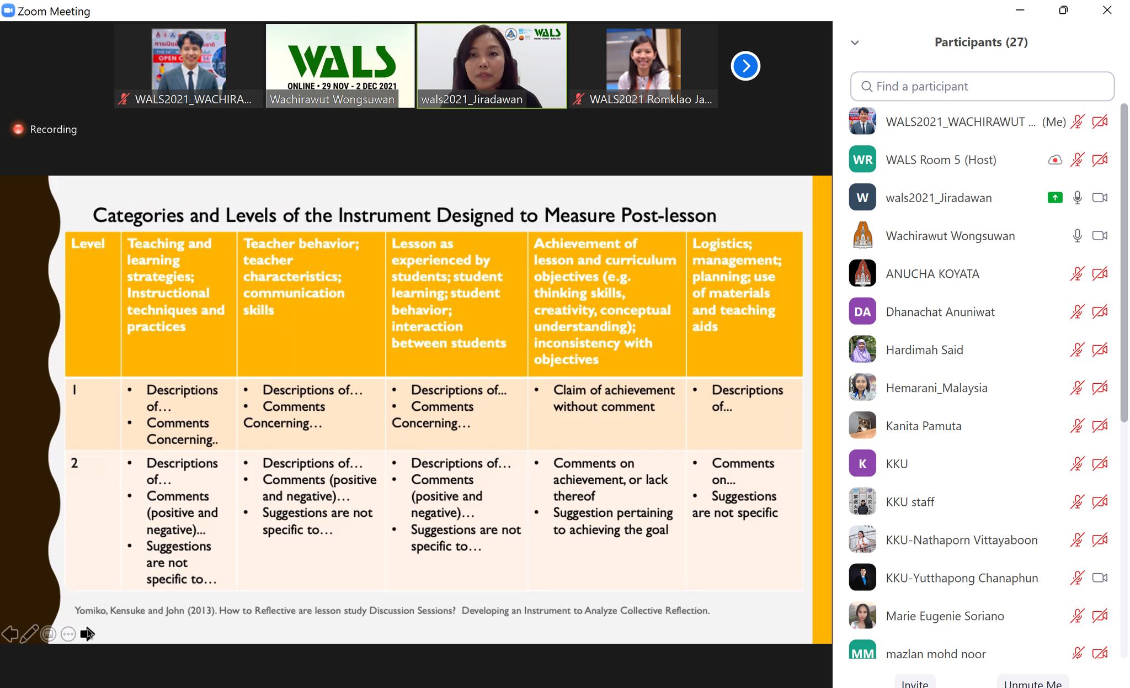Screen dimensions: 1130x688
Task: Select Hardimah Said in the participant list
Action: coord(924,350)
